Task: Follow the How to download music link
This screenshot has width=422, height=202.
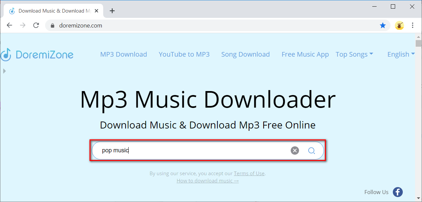Action: click(208, 181)
